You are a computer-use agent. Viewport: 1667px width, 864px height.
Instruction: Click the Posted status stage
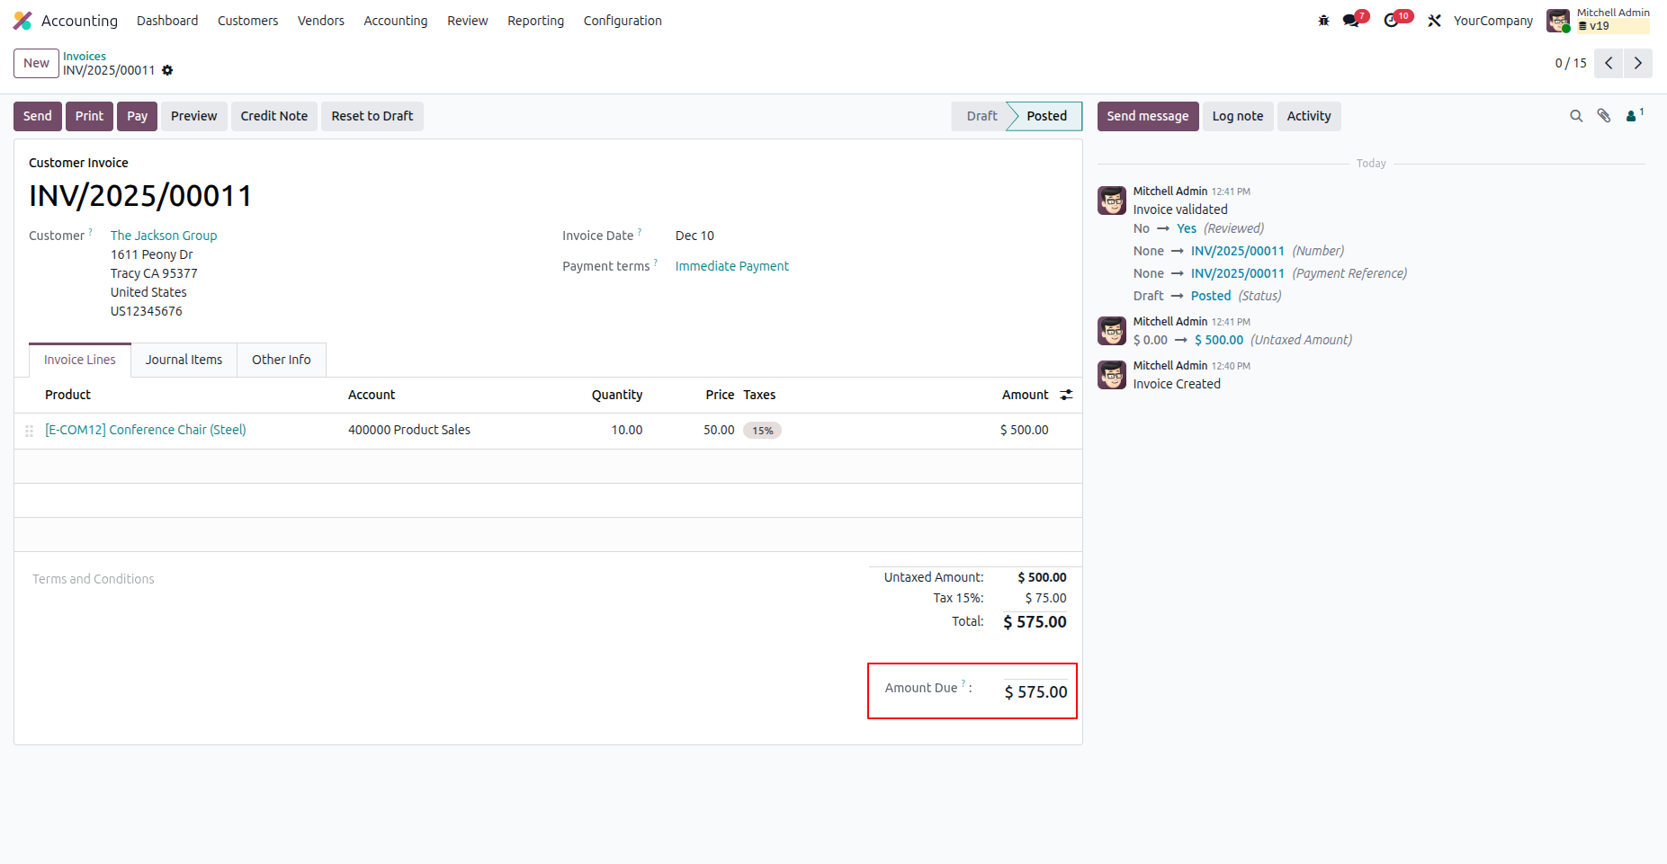click(1046, 116)
